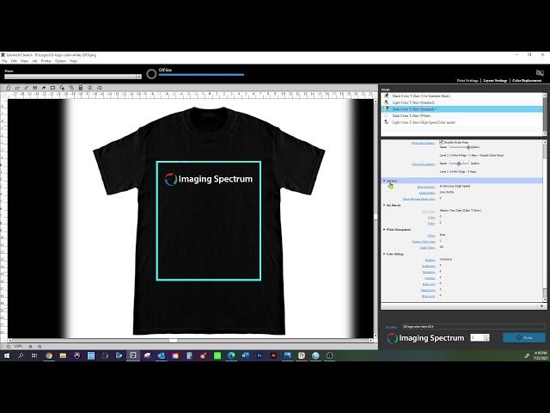Increase the print copies stepper
Screen dimensions: 550x413
click(486, 336)
